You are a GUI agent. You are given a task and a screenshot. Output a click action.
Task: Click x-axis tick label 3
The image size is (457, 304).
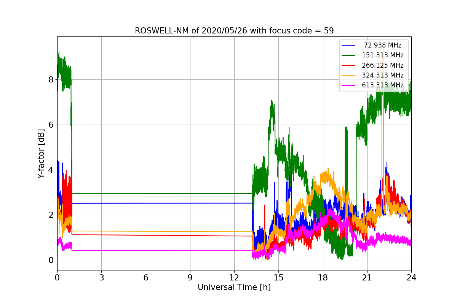coord(101,277)
